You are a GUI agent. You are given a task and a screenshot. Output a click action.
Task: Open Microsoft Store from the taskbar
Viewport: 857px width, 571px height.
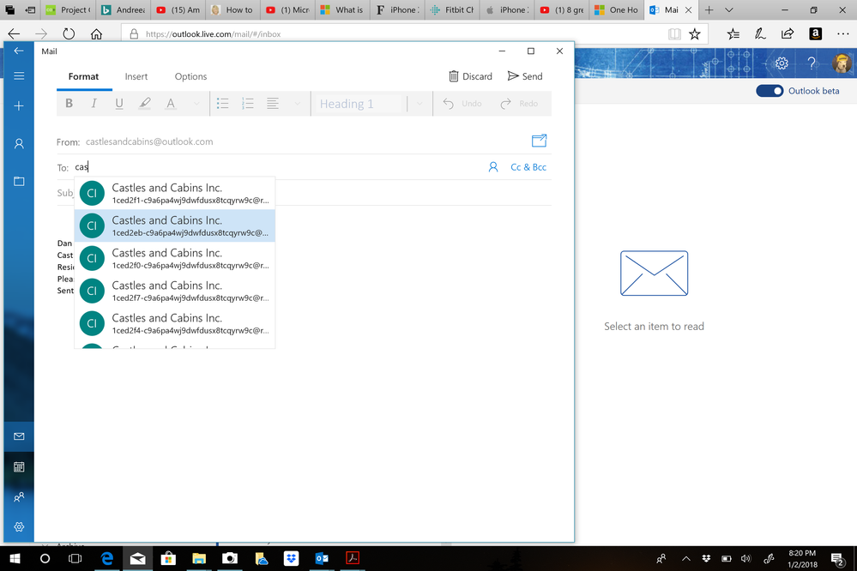pyautogui.click(x=168, y=558)
